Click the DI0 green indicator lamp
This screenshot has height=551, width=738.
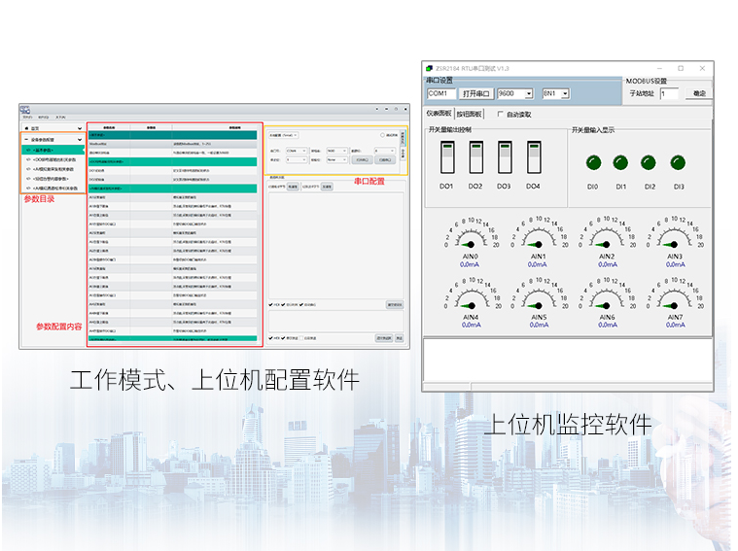tap(593, 163)
